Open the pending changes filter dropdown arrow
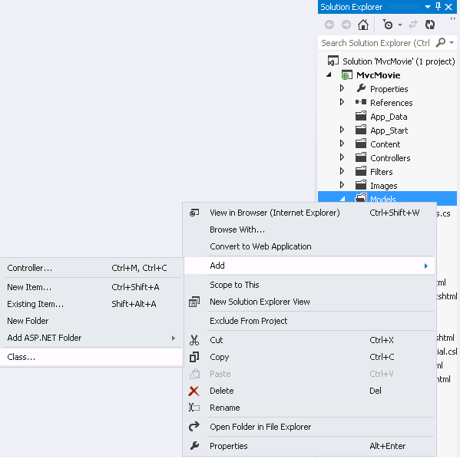This screenshot has height=459, width=460. click(x=400, y=25)
